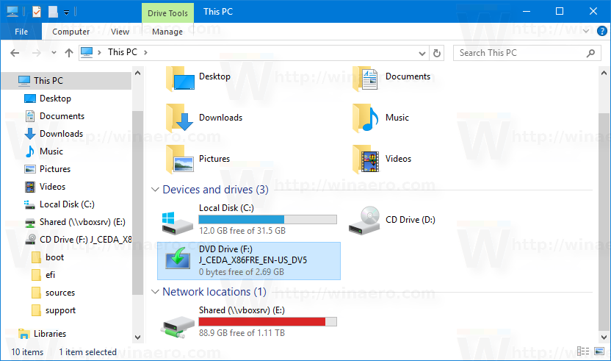The width and height of the screenshot is (611, 361).
Task: Click main pane scroll up arrow
Action: tap(604, 73)
